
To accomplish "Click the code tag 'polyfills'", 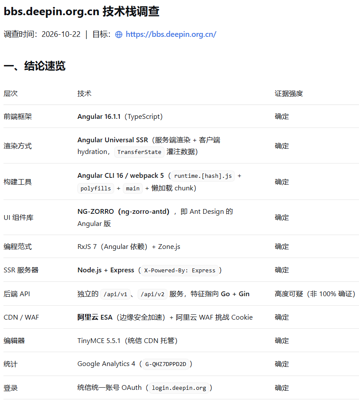I will (96, 189).
